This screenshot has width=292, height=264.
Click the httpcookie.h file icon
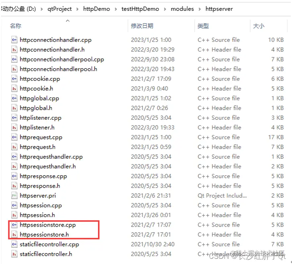click(x=14, y=88)
